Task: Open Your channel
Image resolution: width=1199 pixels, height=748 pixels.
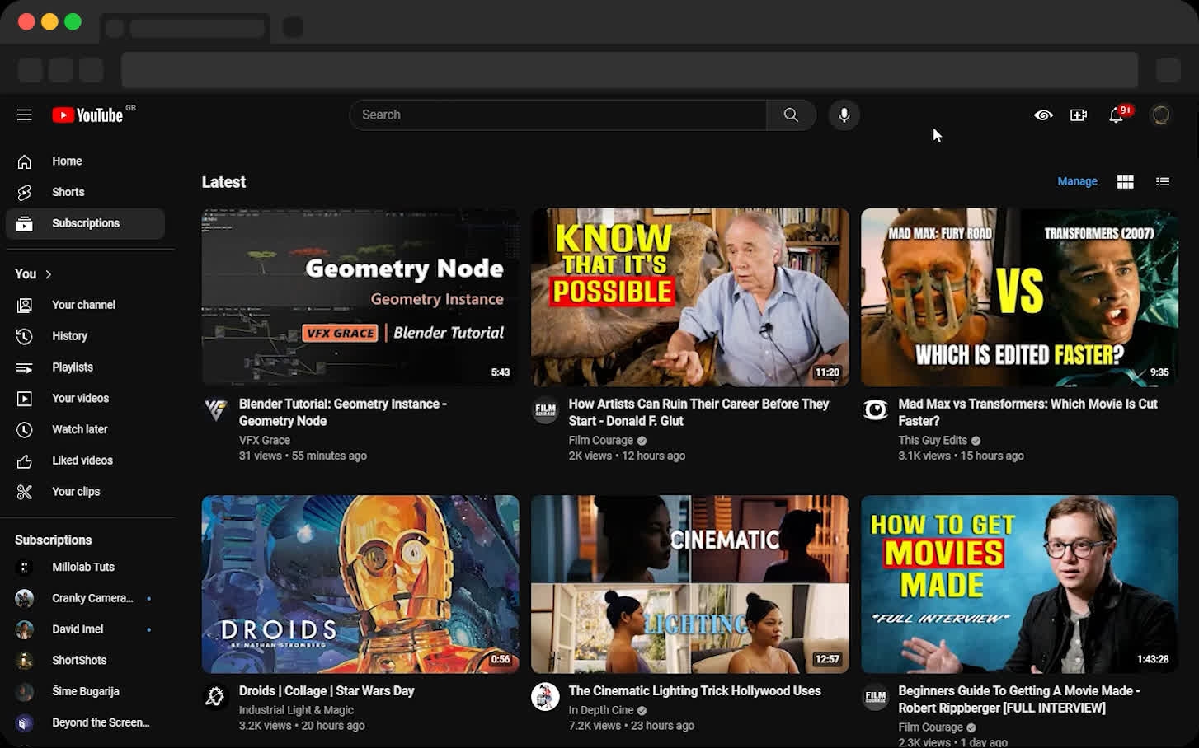Action: [x=86, y=305]
